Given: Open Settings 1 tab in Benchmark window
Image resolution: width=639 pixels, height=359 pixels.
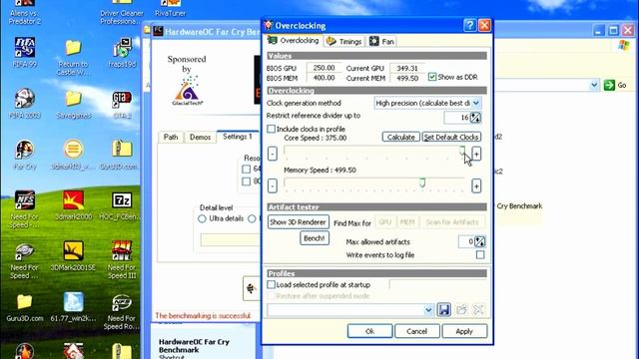Looking at the screenshot, I should [238, 137].
